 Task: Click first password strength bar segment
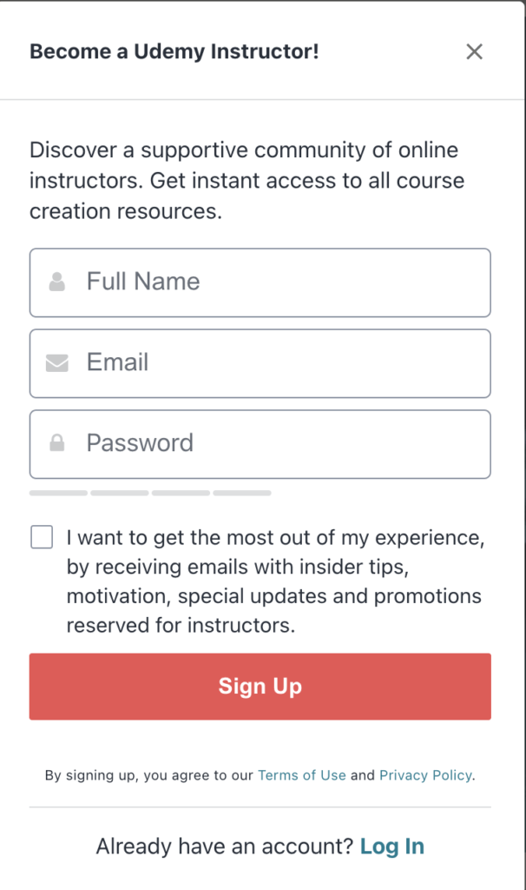58,493
